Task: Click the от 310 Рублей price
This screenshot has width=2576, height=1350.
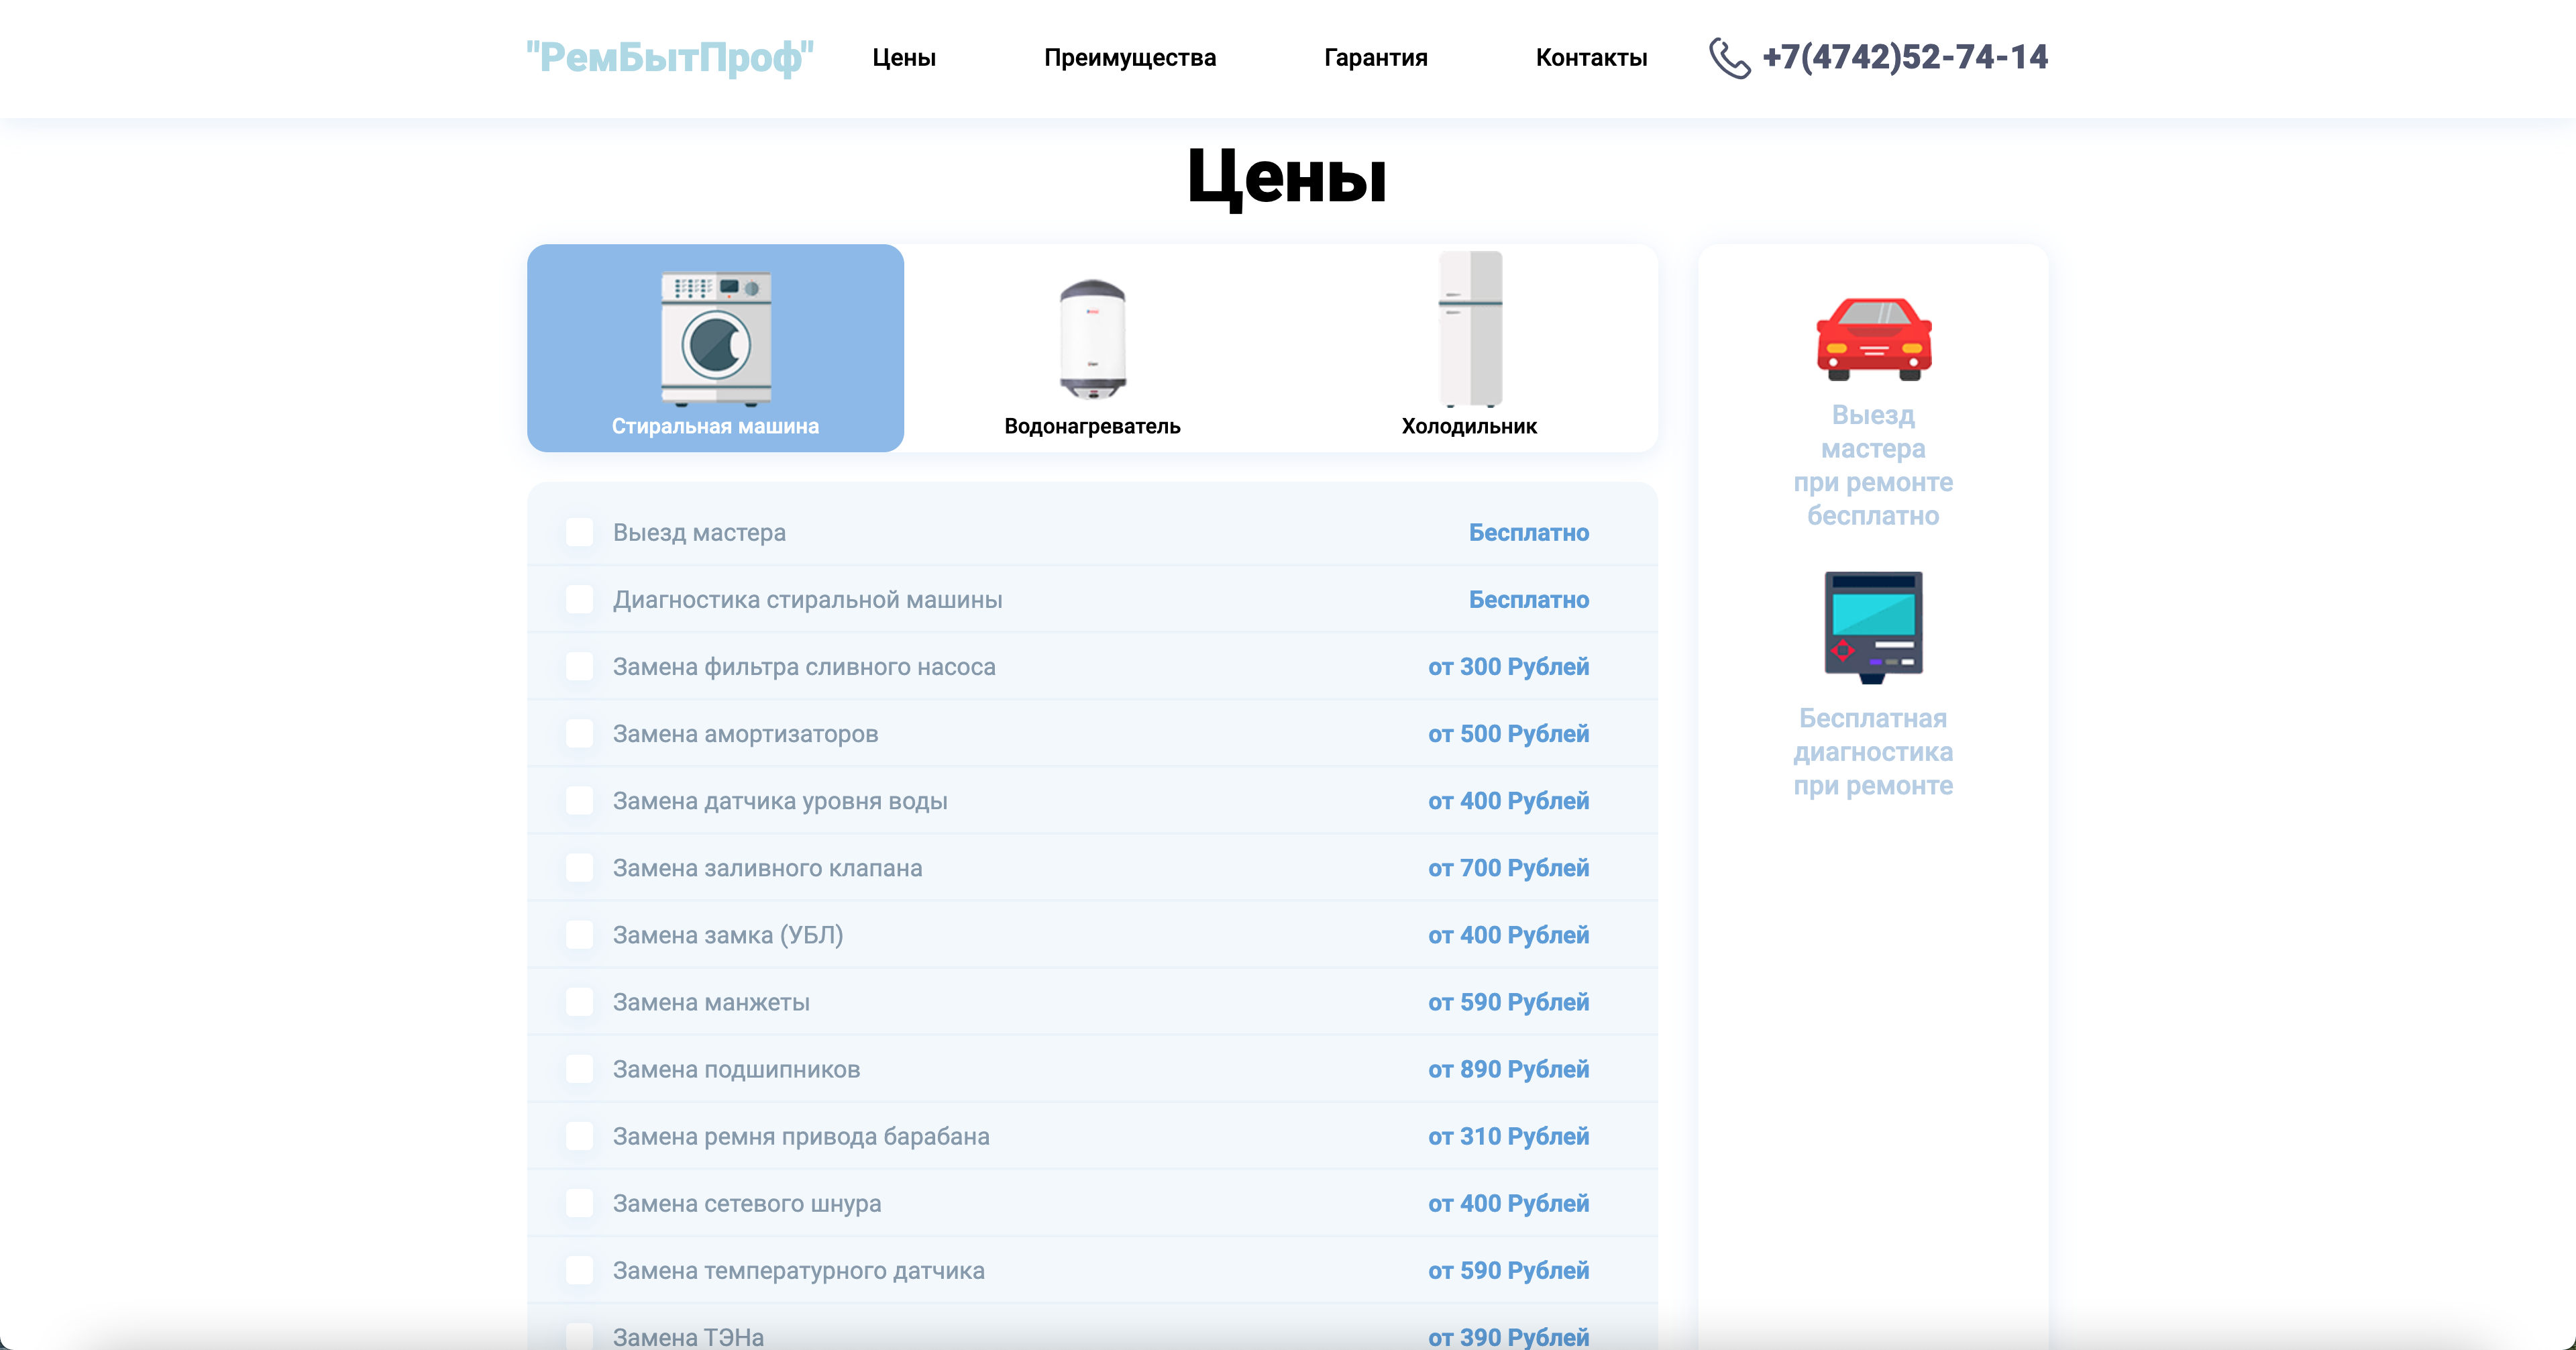Action: 1508,1136
